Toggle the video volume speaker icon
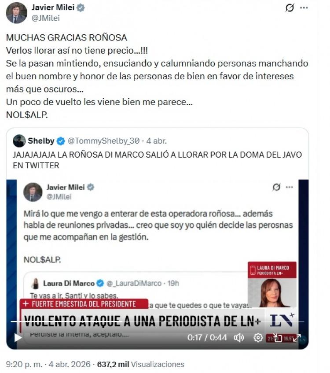This screenshot has width=330, height=373. tap(239, 337)
